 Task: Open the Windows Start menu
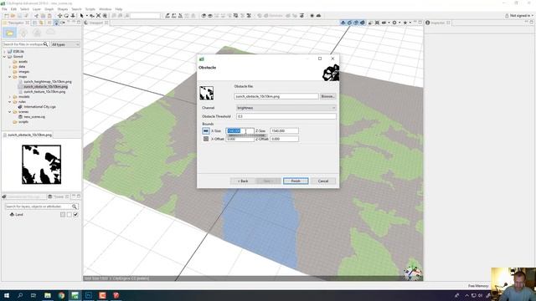click(7, 295)
